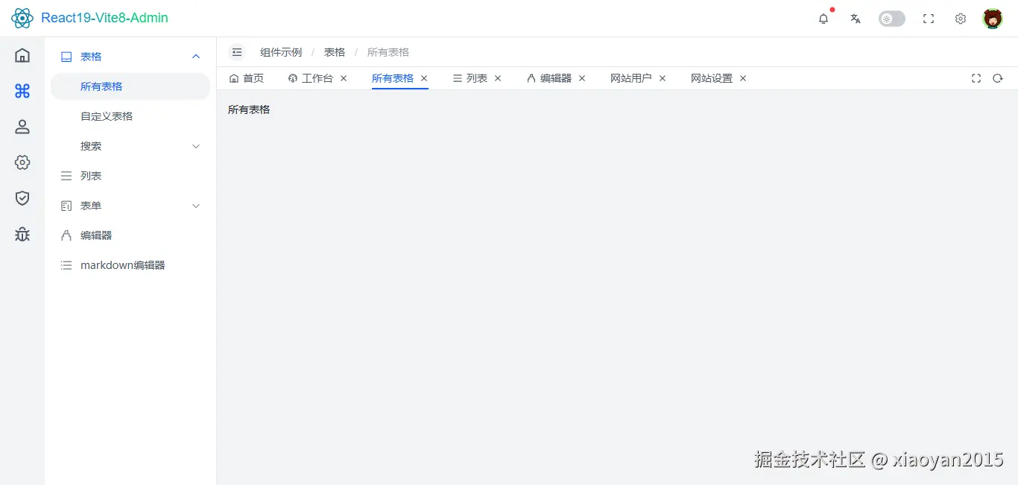The image size is (1018, 485).
Task: Open markdown编辑器 in the sidebar
Action: [130, 265]
